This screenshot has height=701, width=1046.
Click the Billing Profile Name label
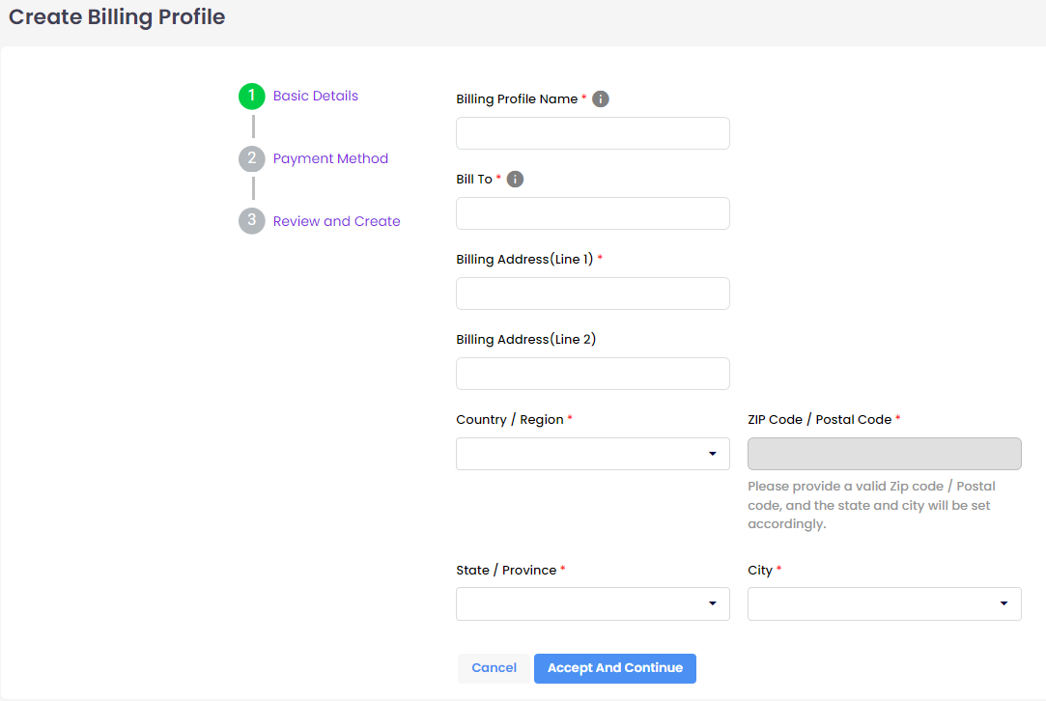pyautogui.click(x=517, y=98)
